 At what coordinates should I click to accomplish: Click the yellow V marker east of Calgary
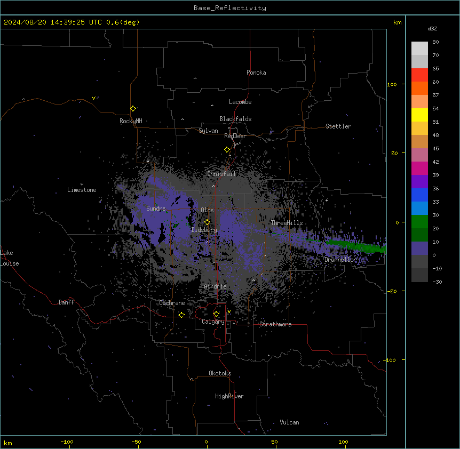(x=229, y=311)
